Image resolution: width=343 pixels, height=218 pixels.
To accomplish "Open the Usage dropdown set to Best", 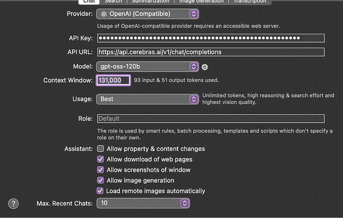I will pos(147,99).
